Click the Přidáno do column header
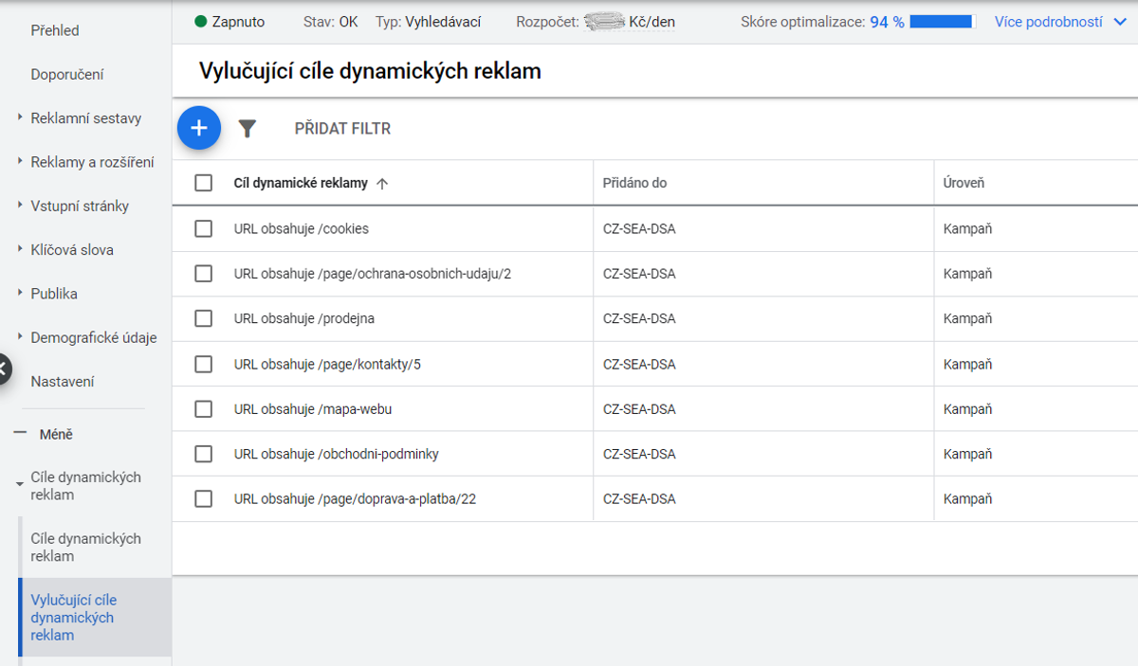 (635, 183)
